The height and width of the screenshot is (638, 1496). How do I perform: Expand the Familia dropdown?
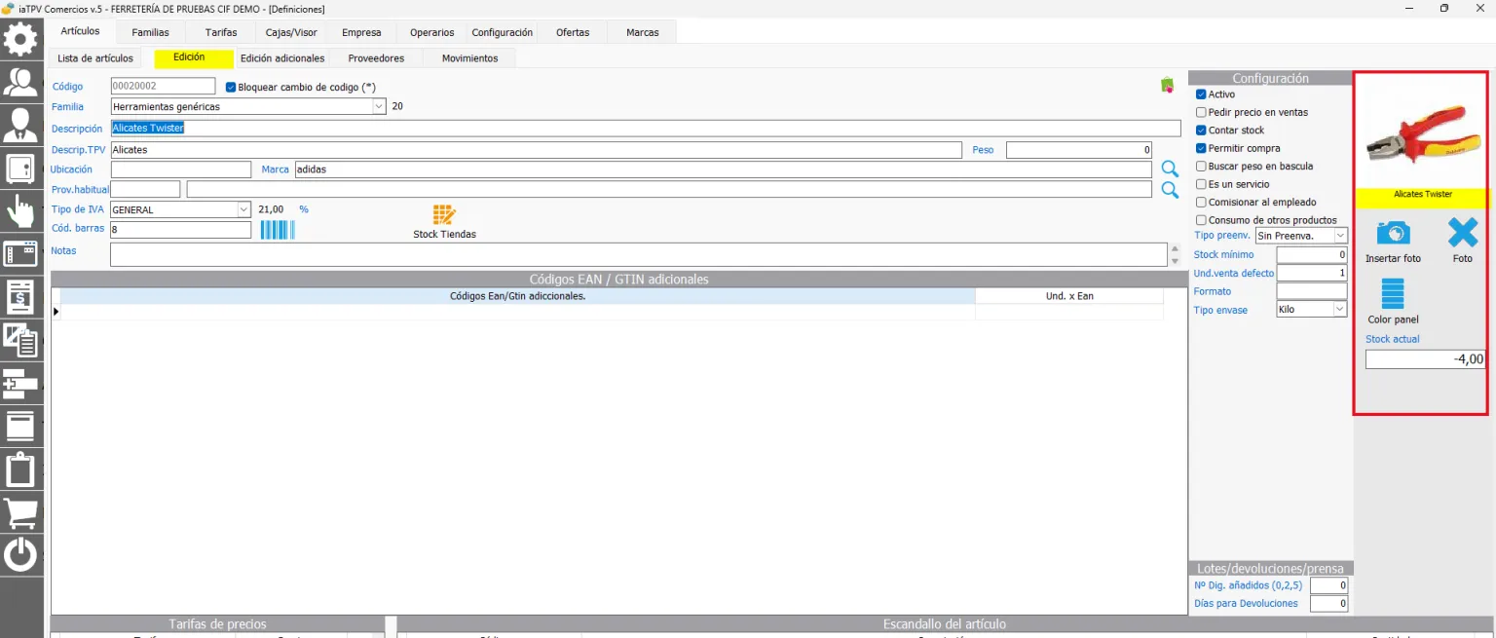point(379,106)
